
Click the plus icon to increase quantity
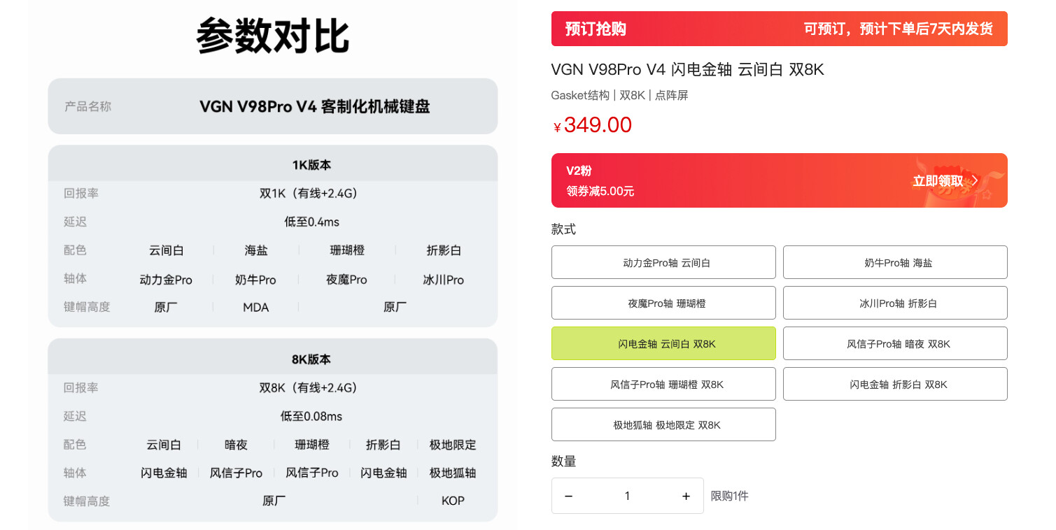686,496
